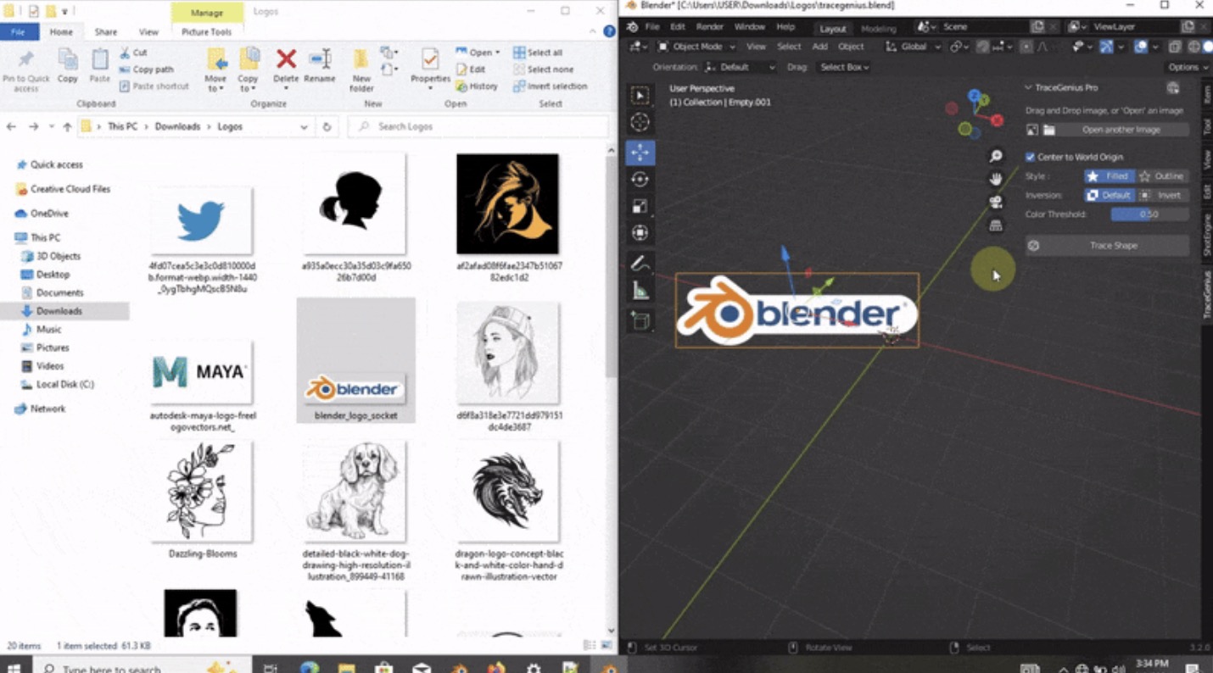
Task: Click the Trace Shape button
Action: click(1107, 246)
